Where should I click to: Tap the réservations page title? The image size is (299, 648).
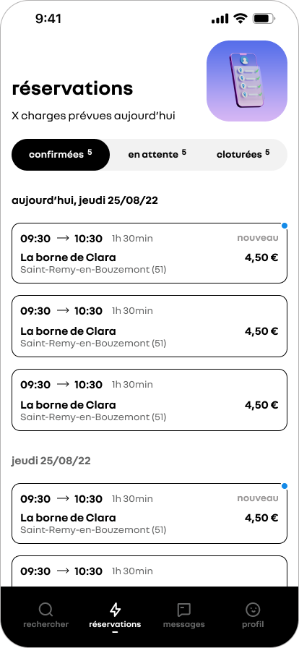click(73, 88)
